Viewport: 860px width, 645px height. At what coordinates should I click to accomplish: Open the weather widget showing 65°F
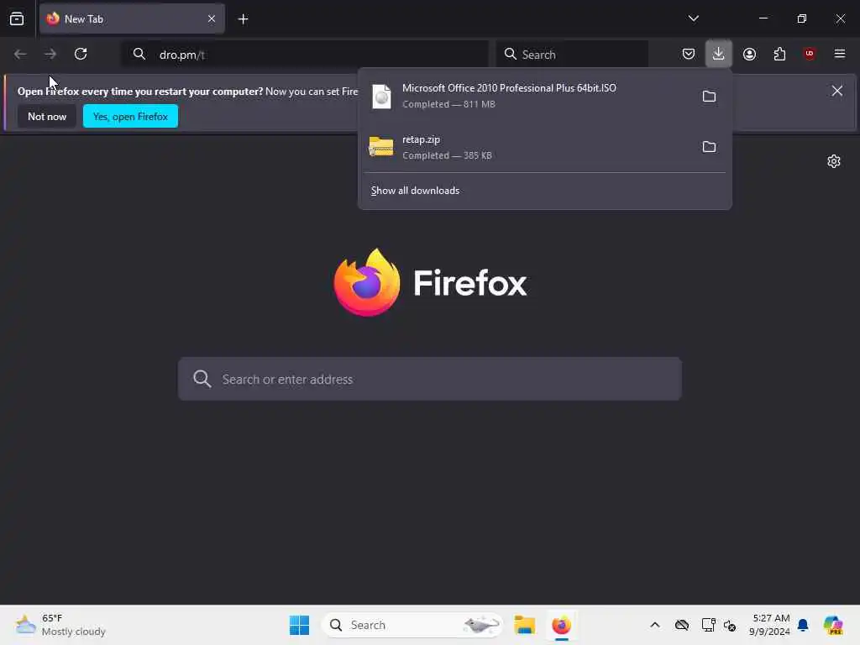pyautogui.click(x=60, y=625)
